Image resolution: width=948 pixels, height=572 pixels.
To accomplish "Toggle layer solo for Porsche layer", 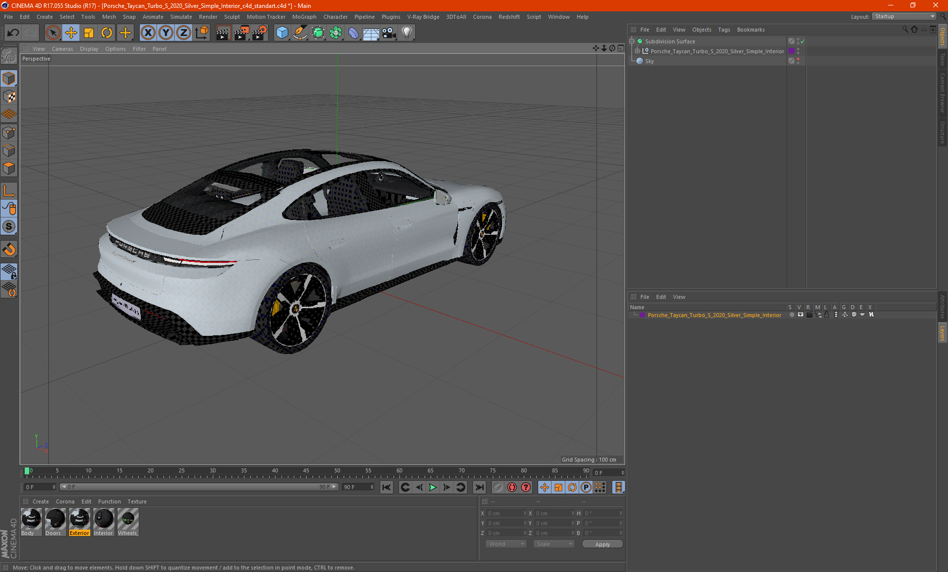I will point(792,315).
